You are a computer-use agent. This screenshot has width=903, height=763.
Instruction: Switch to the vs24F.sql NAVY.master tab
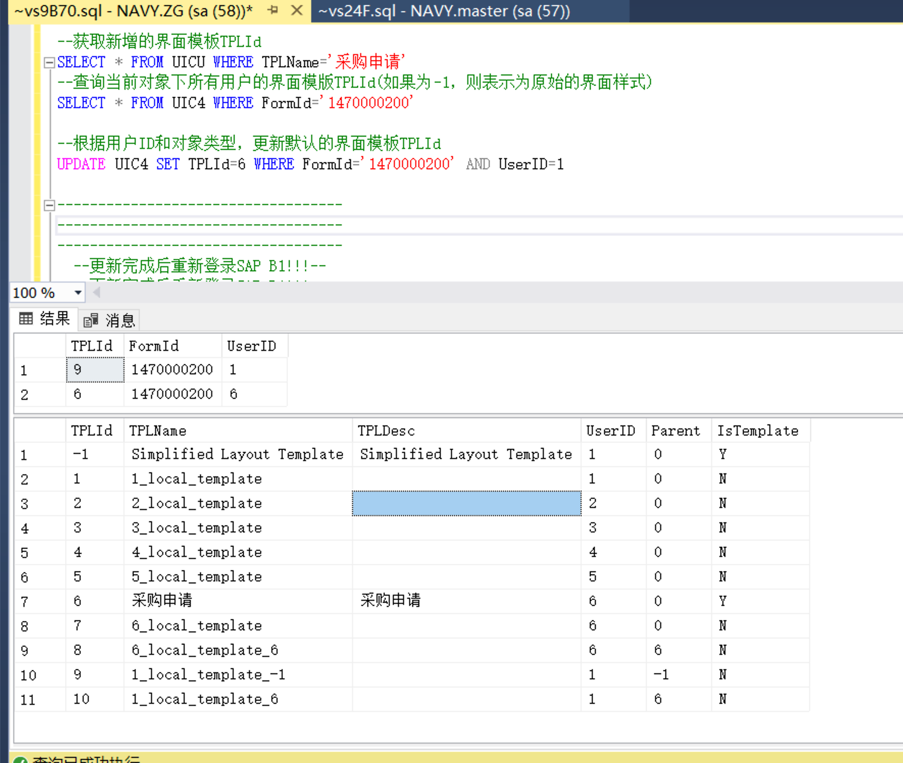coord(444,11)
